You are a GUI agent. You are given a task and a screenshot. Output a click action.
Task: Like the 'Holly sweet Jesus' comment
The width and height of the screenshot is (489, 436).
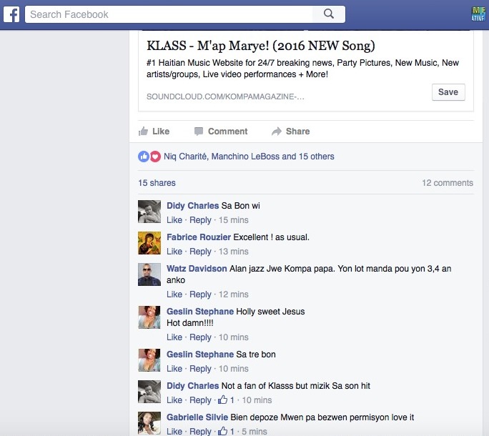[174, 337]
